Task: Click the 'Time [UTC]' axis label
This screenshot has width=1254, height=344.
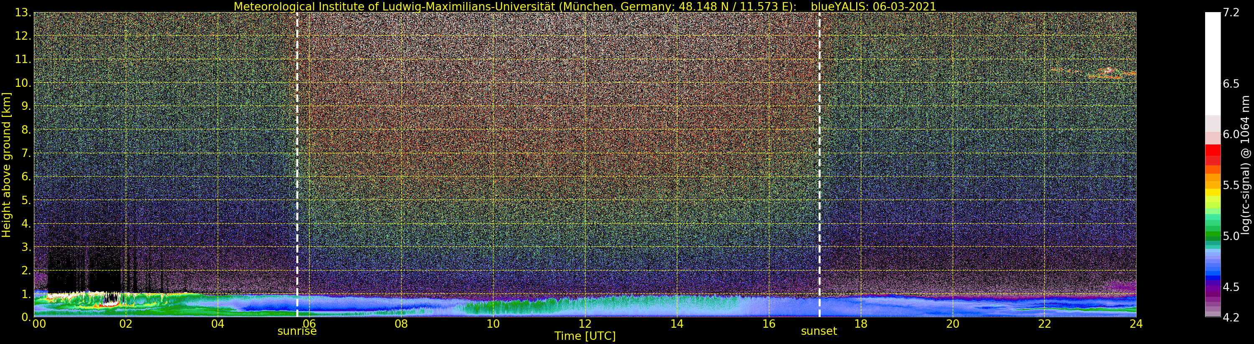Action: pos(585,336)
